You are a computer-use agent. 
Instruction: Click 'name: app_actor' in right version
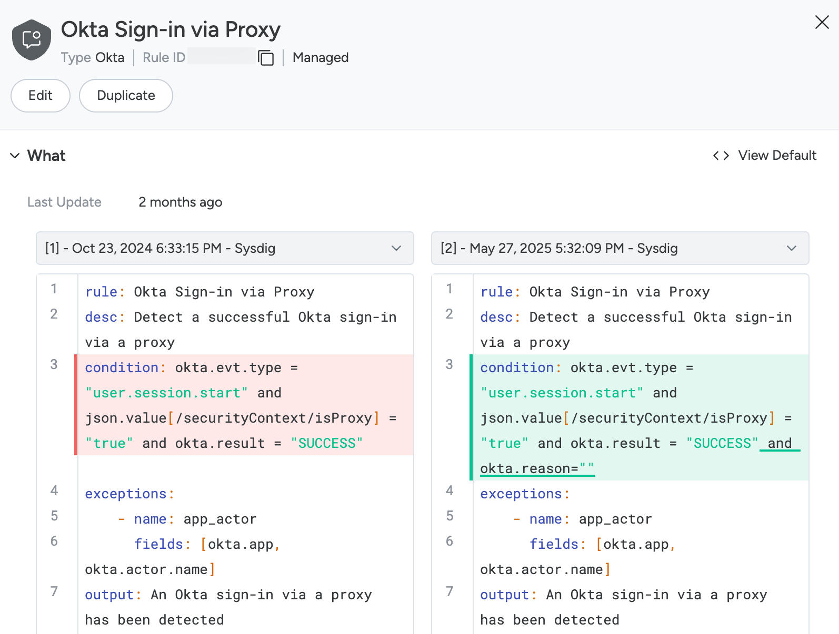point(591,519)
